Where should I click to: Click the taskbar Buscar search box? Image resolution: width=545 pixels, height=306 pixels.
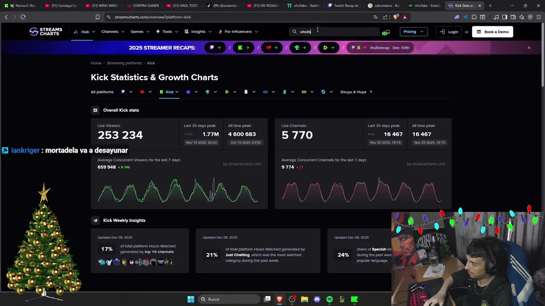tap(229, 299)
